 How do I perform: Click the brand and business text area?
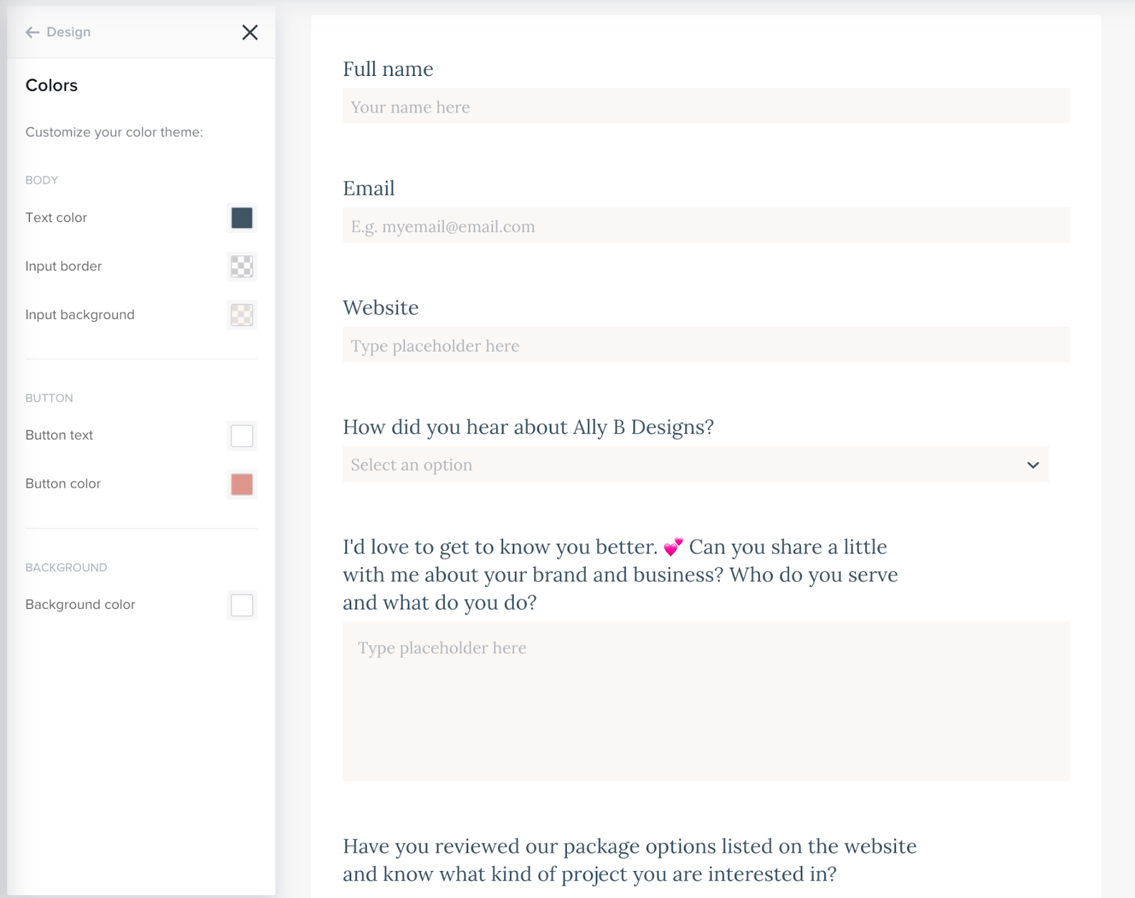point(705,702)
